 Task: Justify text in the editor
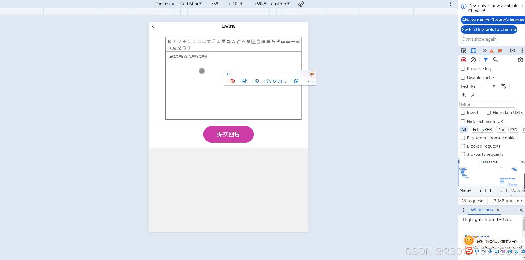point(204,42)
